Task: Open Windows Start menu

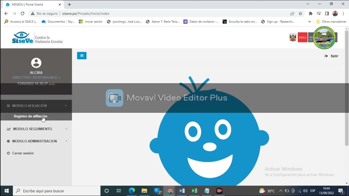Action: [x=7, y=191]
